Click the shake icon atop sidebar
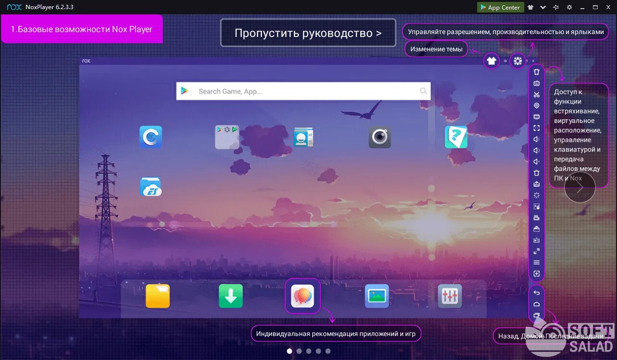Screen dimensions: 617x360 click(x=537, y=72)
